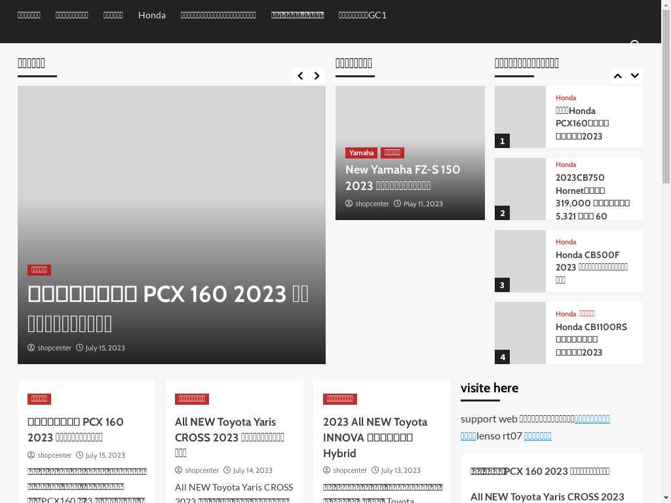
Task: Click the Honda category label above the PCX160 post
Action: (x=566, y=98)
